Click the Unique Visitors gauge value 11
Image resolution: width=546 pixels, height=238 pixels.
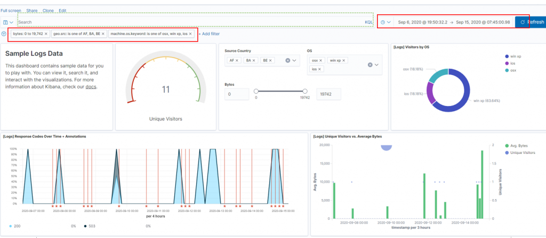click(166, 89)
